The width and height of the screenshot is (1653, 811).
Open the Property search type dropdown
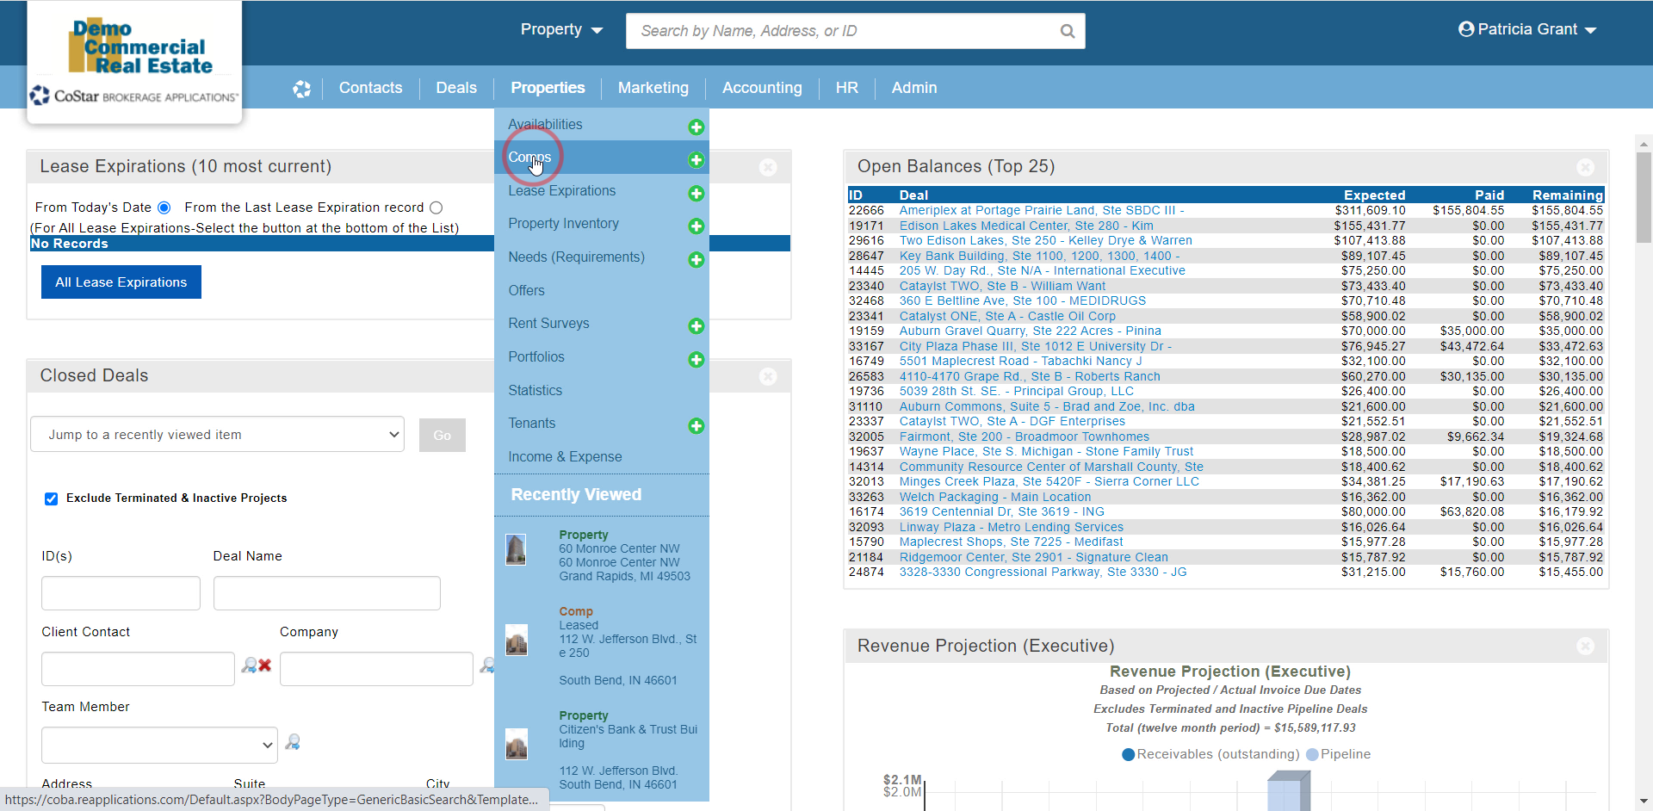[561, 30]
